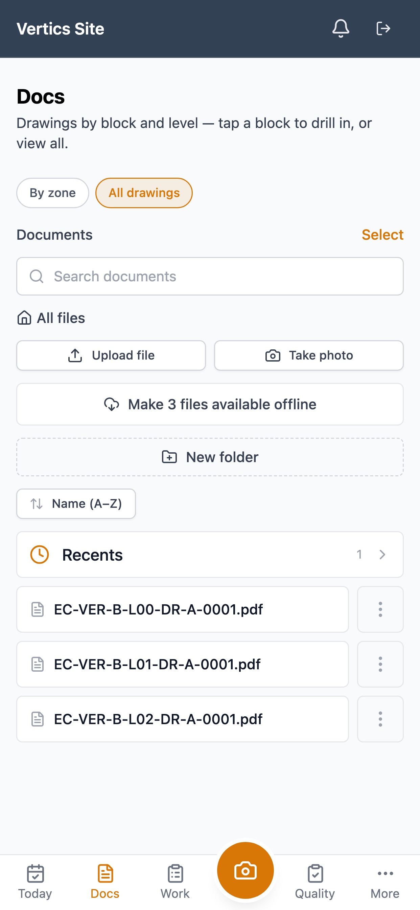The image size is (420, 910).
Task: Open EC-VER-B-L00-DR-A-0001.pdf
Action: (x=183, y=609)
